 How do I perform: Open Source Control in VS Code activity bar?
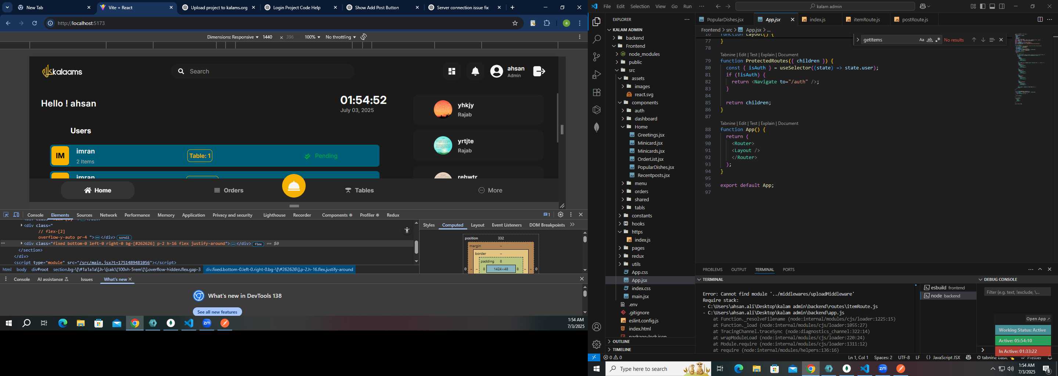[596, 57]
